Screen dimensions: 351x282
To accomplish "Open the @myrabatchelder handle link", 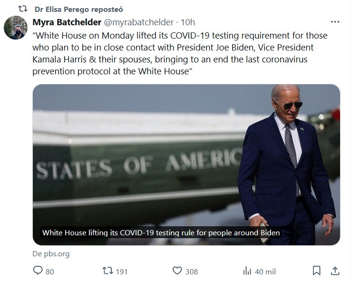I will [138, 22].
